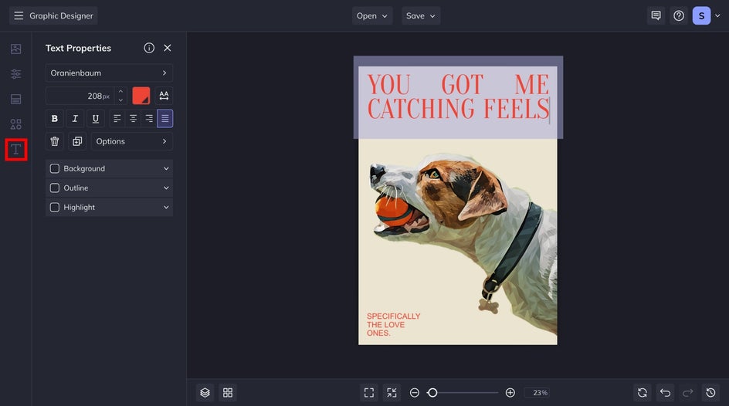Toggle bold formatting
729x406 pixels.
point(54,118)
